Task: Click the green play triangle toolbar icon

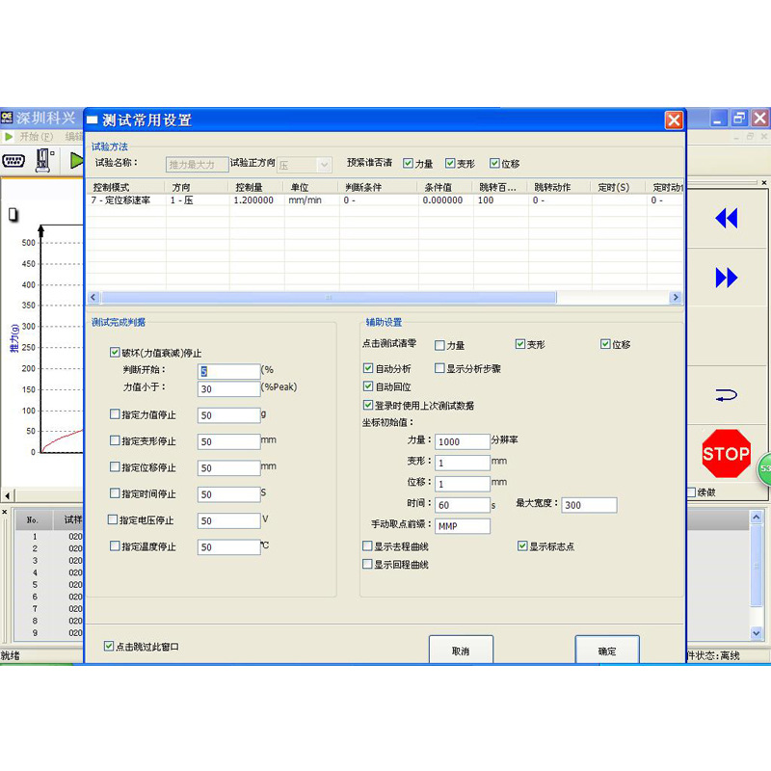Action: pos(76,160)
